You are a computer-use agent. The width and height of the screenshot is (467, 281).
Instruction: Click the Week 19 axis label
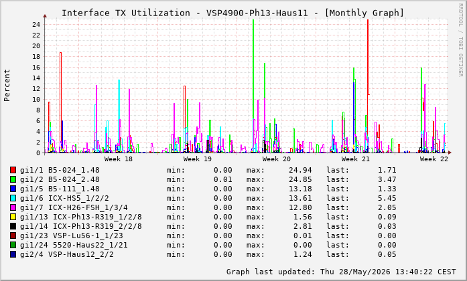click(x=198, y=159)
